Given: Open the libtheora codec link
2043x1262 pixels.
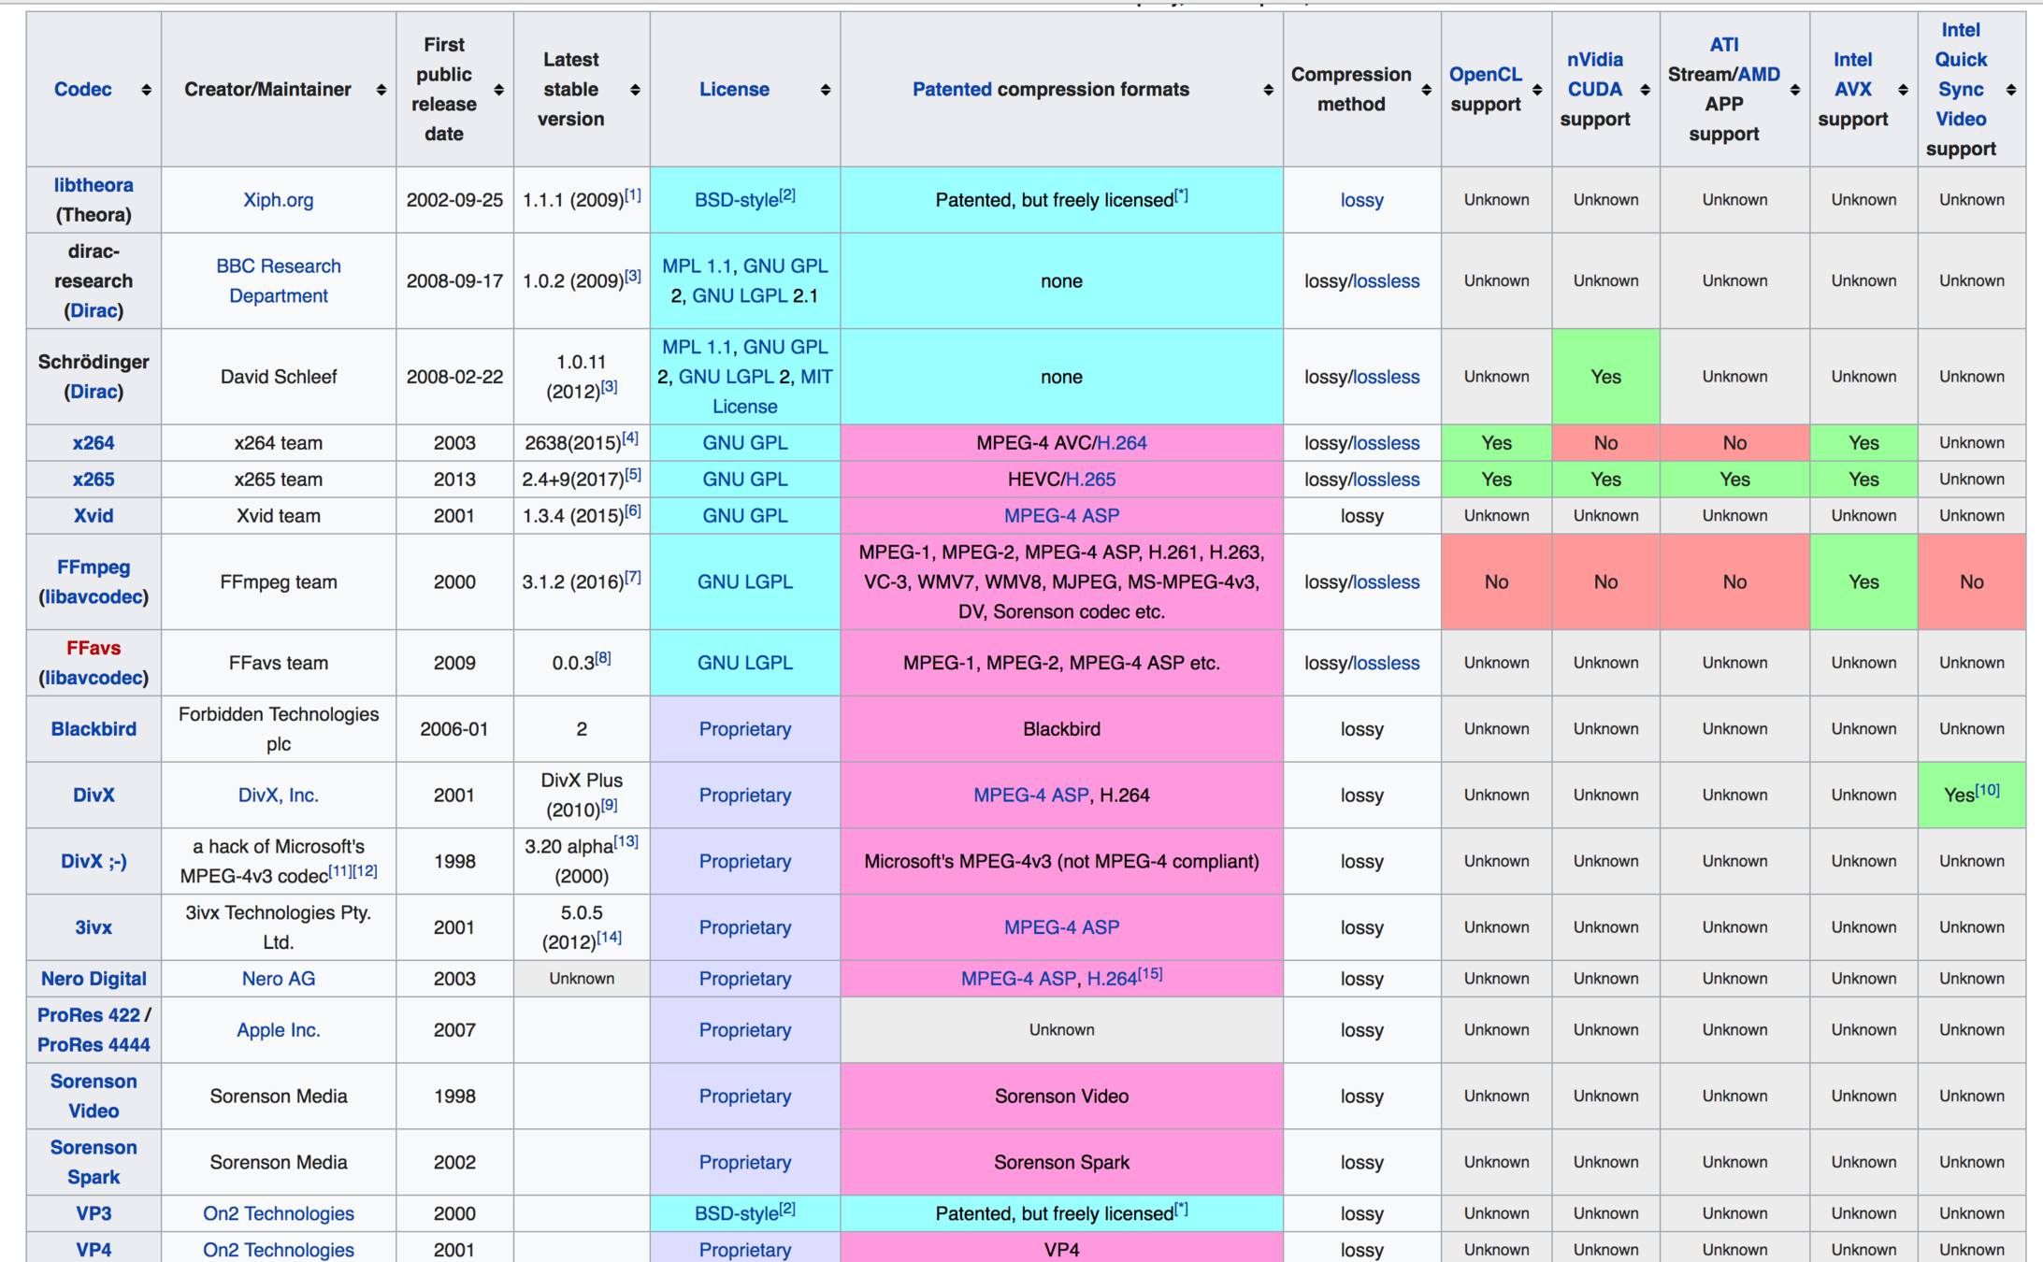Looking at the screenshot, I should 94,185.
